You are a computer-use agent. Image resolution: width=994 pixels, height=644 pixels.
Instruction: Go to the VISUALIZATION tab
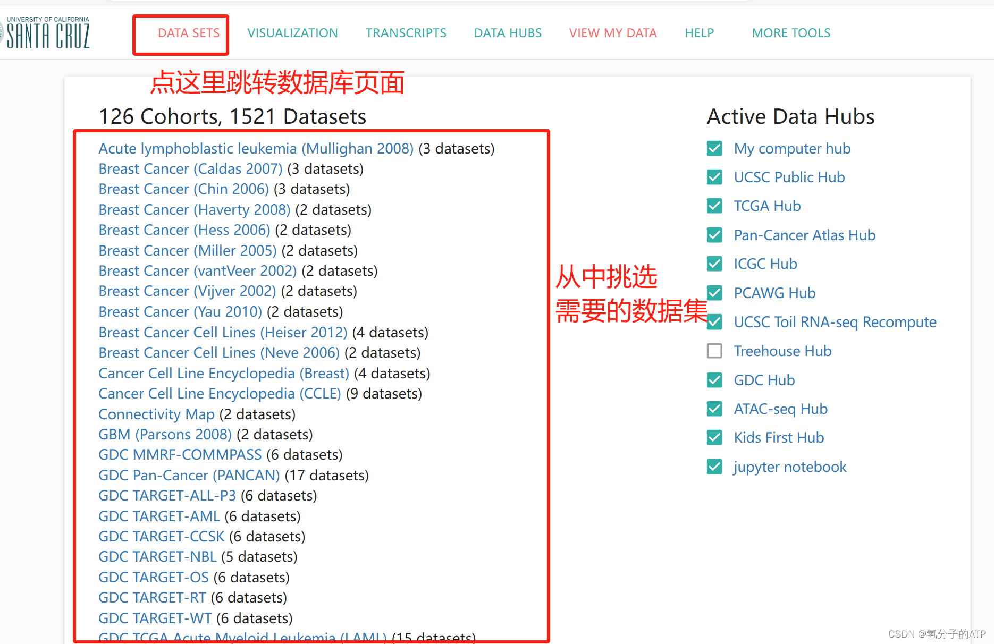click(292, 33)
